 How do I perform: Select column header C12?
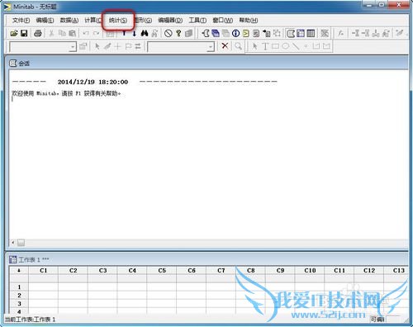369,271
